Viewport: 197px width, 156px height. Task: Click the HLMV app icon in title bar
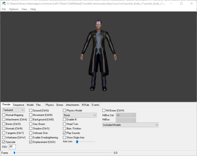coord(4,4)
